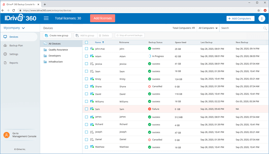269x154 pixels.
Task: Bookmark page with star icon
Action: point(259,10)
